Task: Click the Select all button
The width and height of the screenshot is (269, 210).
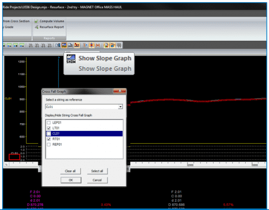Action: click(97, 171)
